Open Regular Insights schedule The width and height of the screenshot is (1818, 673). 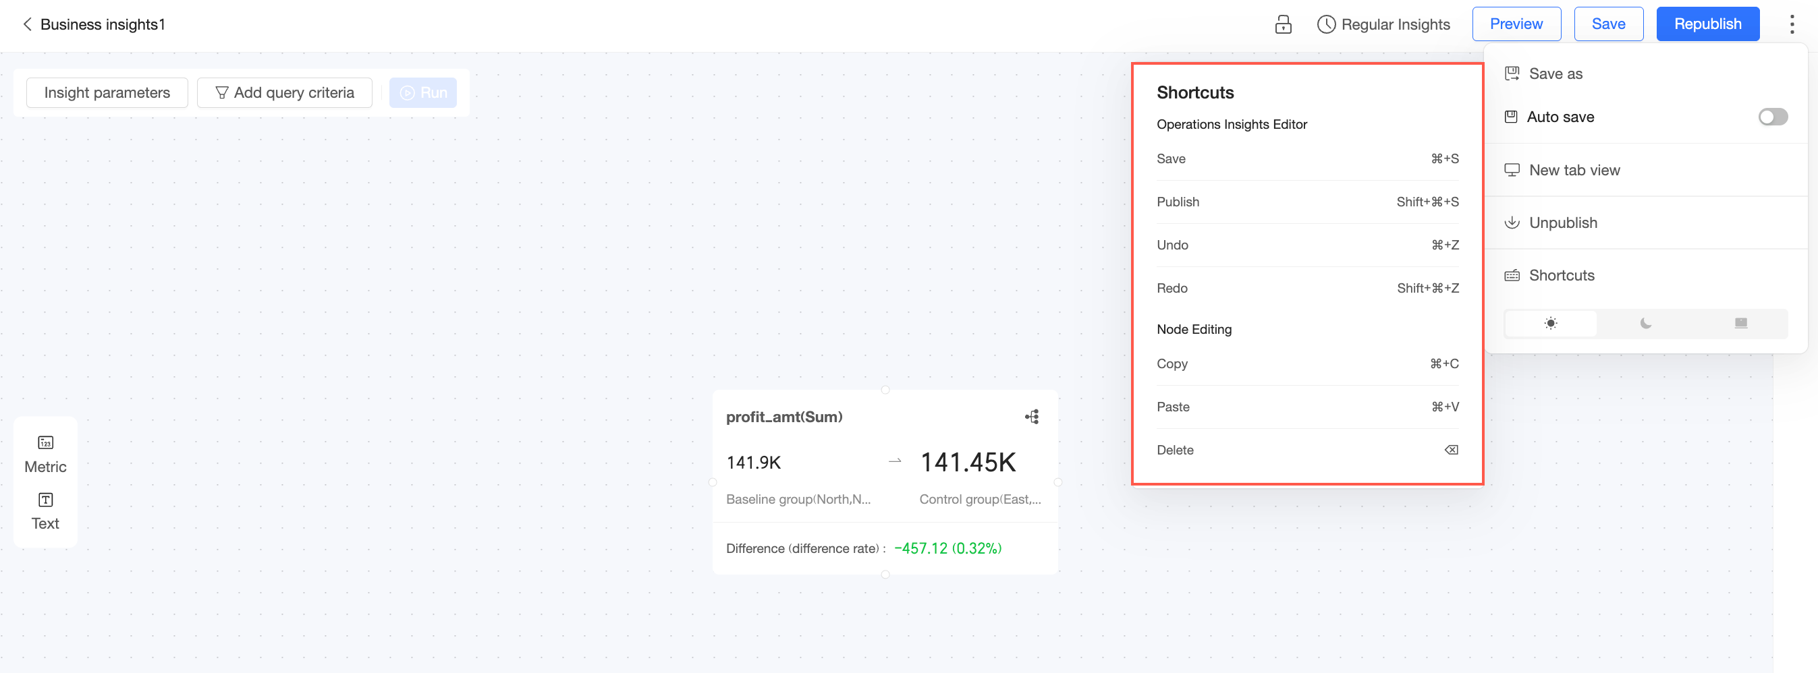point(1383,25)
